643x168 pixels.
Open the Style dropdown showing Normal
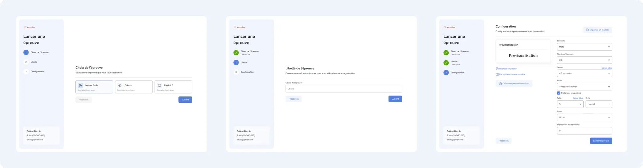pos(599,104)
